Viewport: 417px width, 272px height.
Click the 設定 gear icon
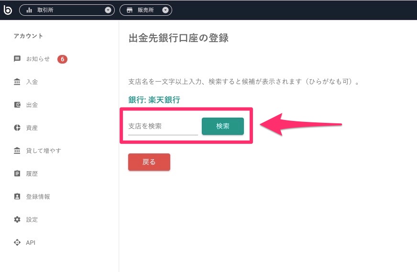tap(17, 219)
